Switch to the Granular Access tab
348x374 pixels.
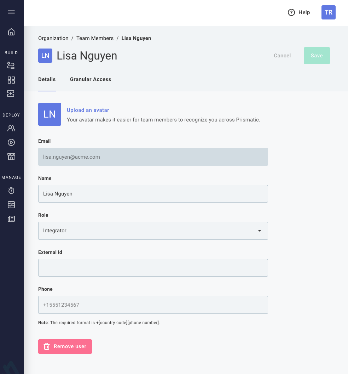pos(91,79)
